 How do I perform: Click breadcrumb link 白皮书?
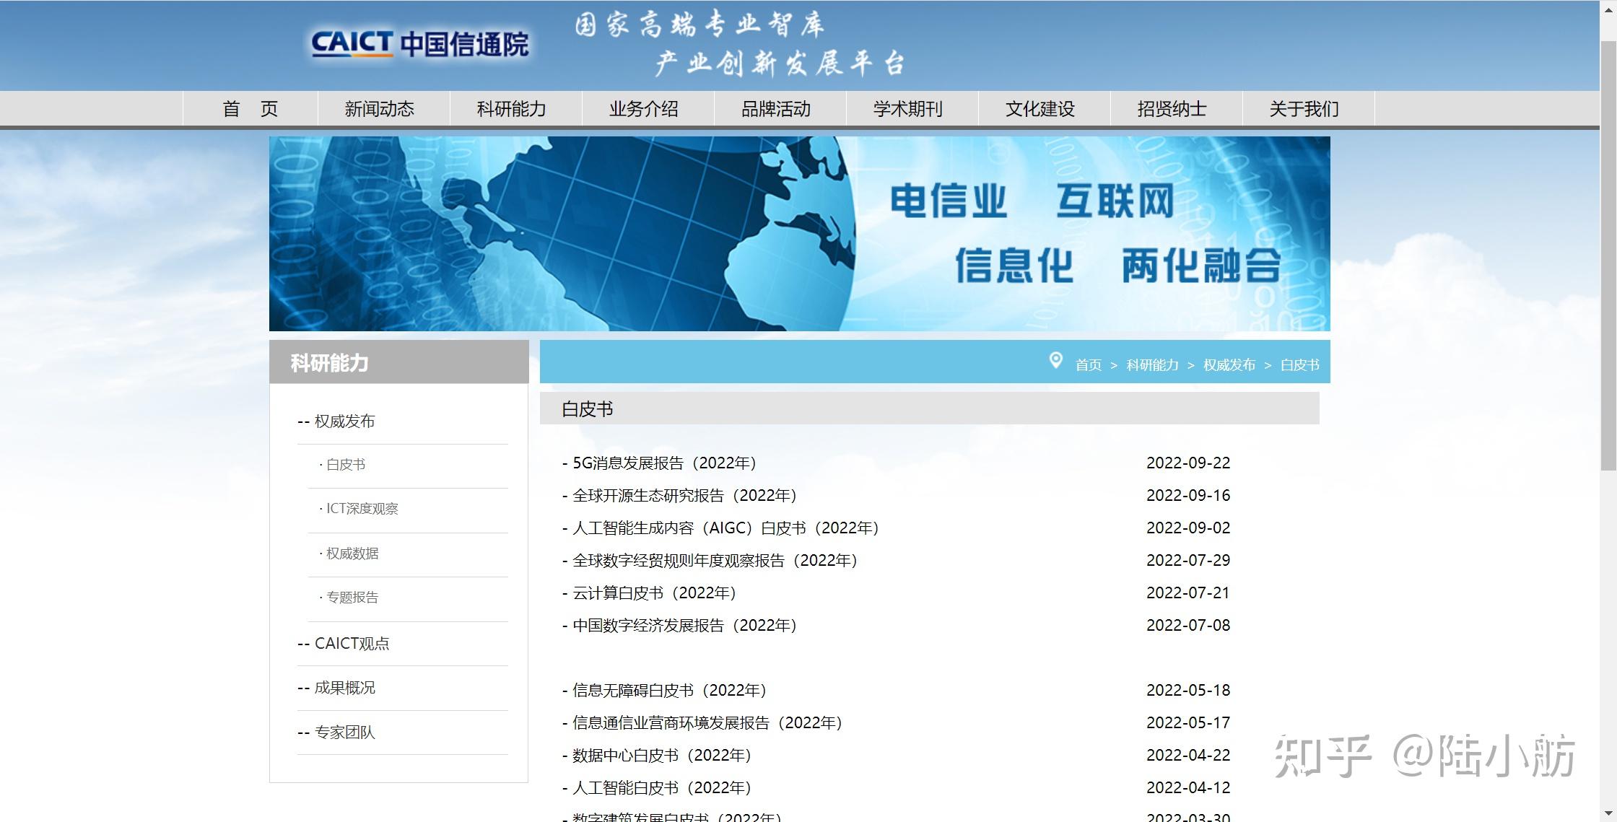coord(1300,365)
